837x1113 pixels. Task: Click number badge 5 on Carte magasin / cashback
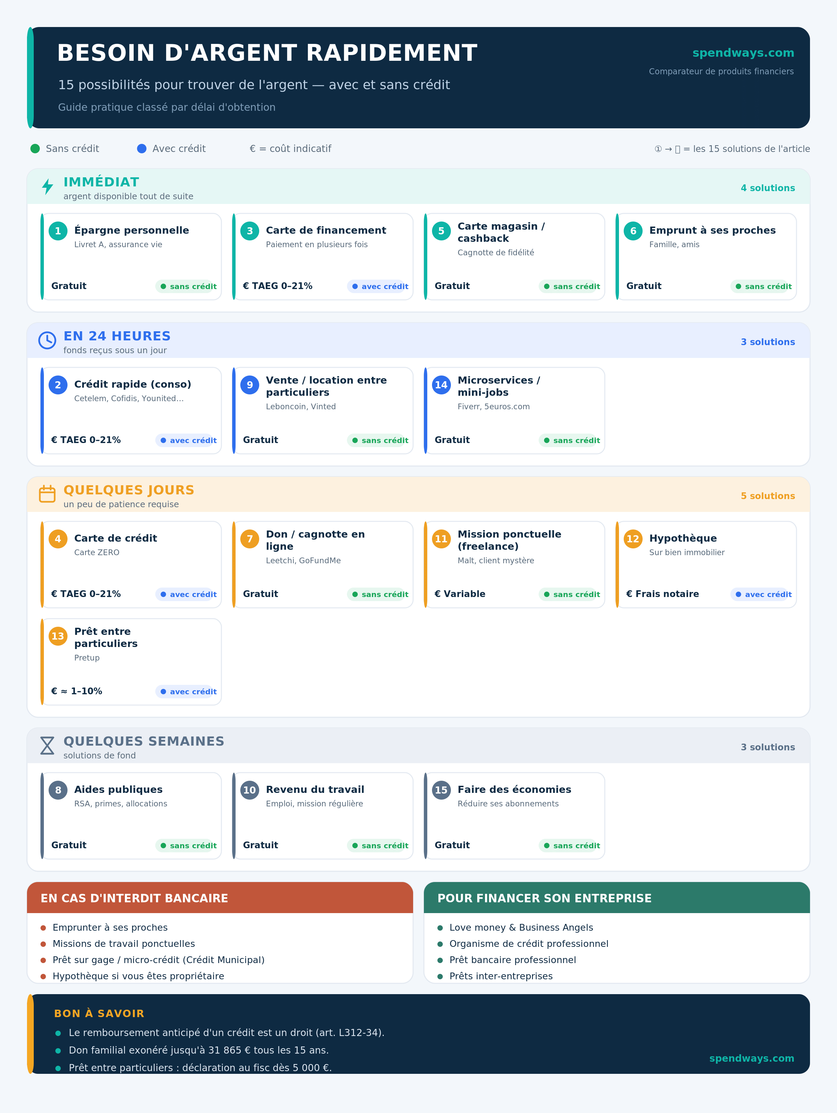pos(441,231)
